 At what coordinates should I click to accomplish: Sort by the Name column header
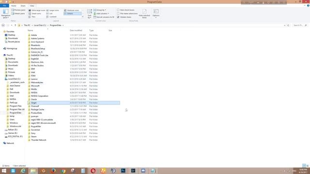(x=30, y=30)
